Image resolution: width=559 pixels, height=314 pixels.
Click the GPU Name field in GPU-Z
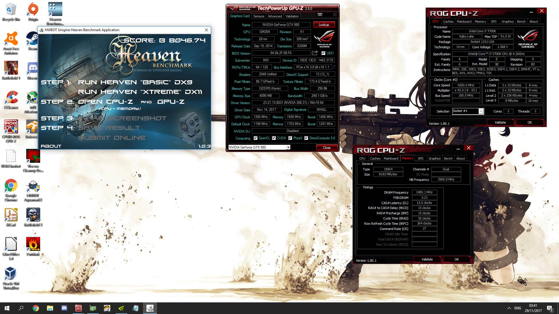click(281, 25)
